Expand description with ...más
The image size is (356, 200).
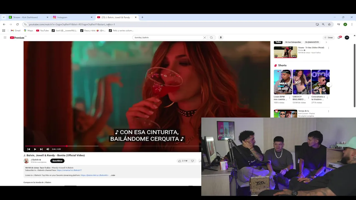click(x=113, y=175)
